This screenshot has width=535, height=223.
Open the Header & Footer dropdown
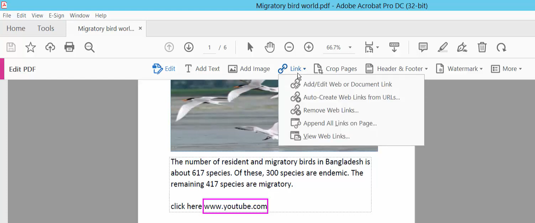point(396,69)
